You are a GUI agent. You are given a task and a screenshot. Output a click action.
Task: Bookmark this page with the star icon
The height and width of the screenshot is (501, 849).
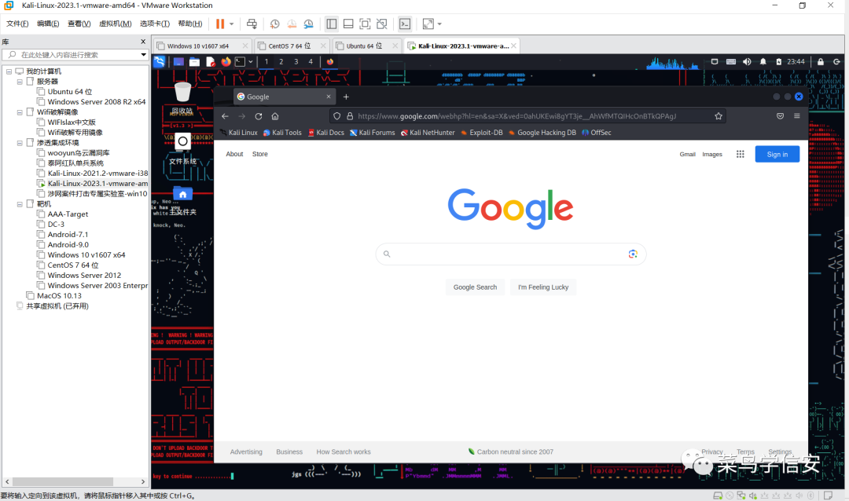[x=718, y=116]
